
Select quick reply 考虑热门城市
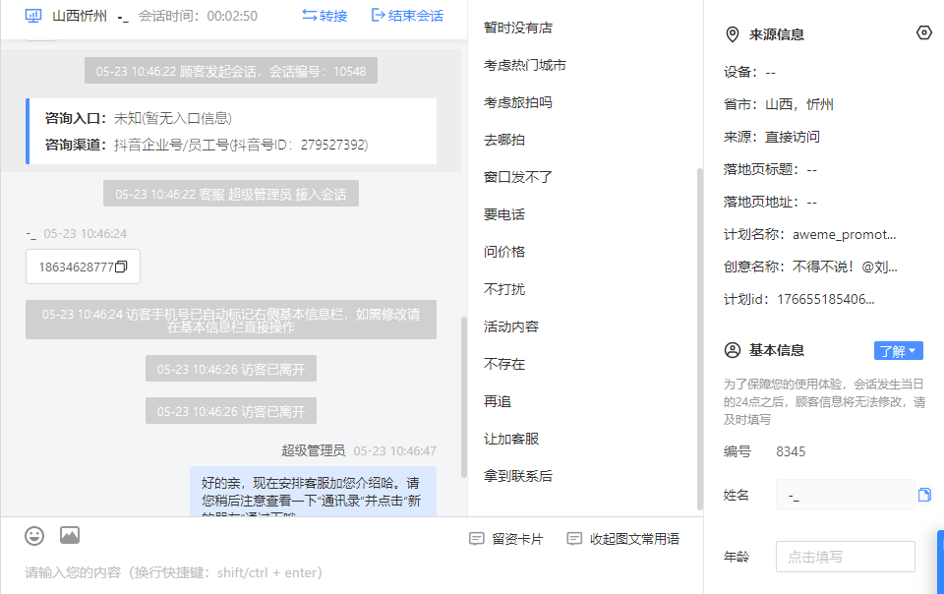(525, 65)
